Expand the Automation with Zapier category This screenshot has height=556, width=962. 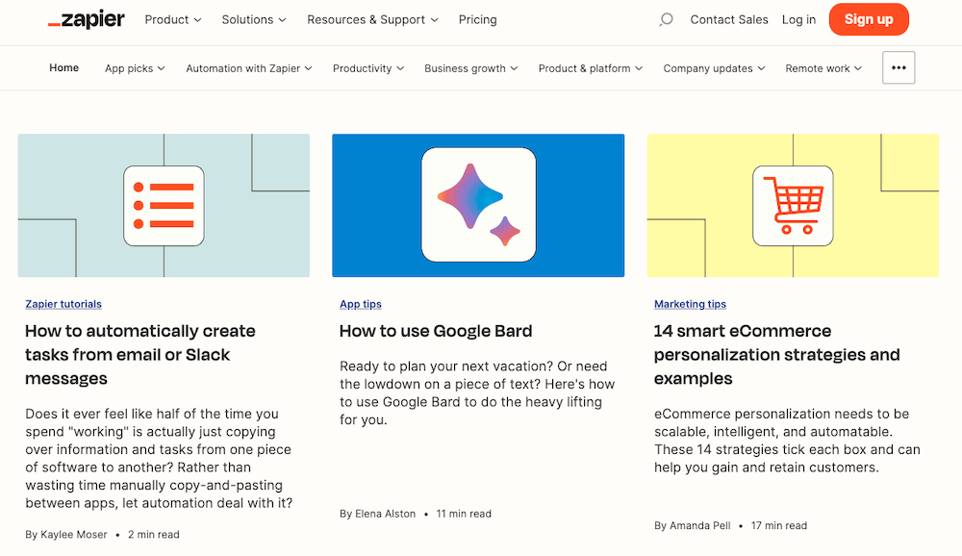point(248,68)
